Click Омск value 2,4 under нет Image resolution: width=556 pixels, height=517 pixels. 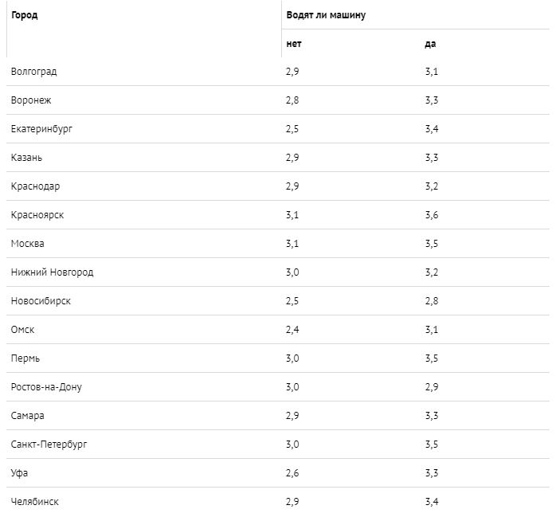pyautogui.click(x=292, y=330)
